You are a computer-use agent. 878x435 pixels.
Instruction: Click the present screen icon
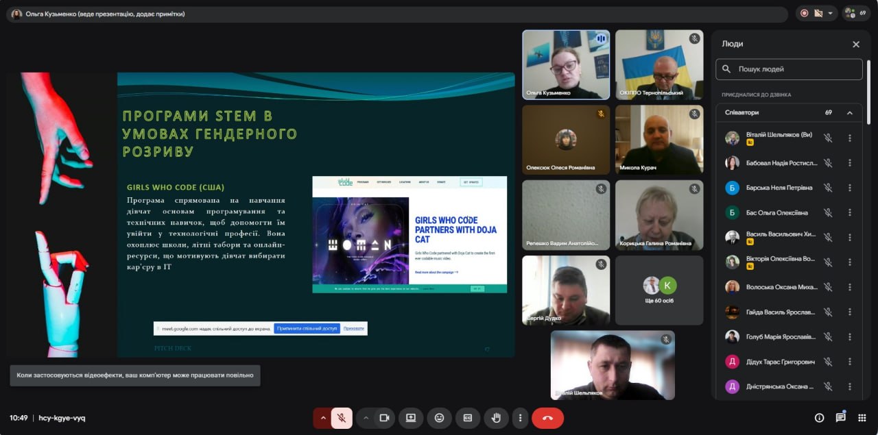[x=411, y=418]
